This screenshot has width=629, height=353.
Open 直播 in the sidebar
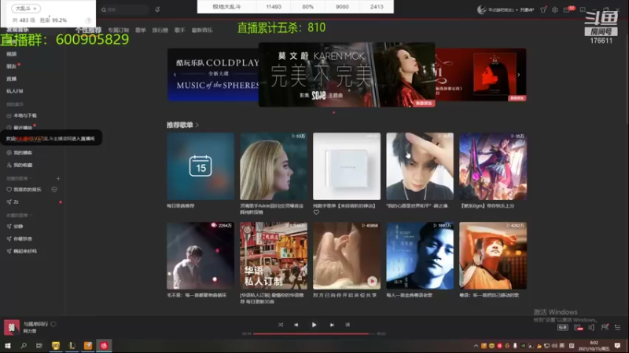pyautogui.click(x=11, y=78)
